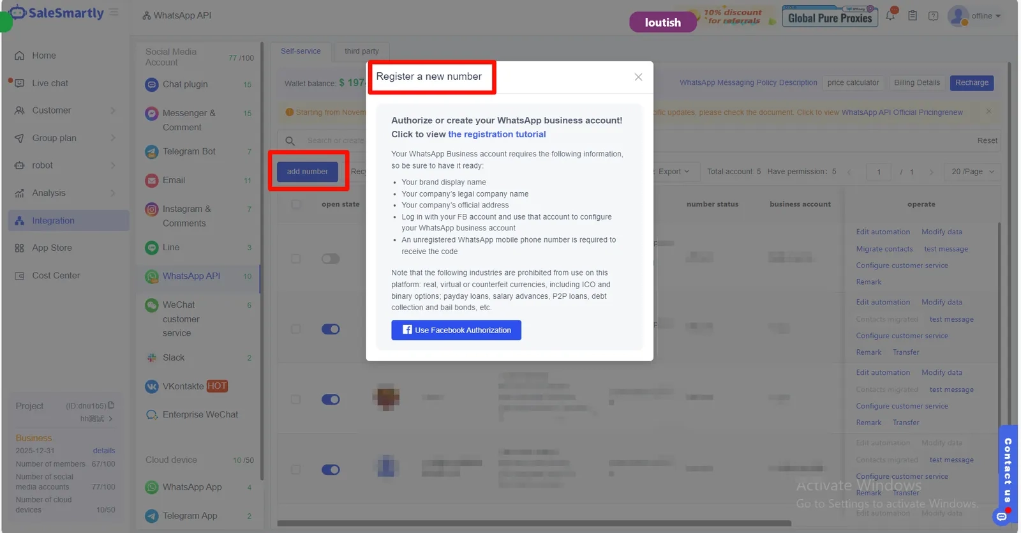Open the Telegram Bot channel icon
Viewport: 1021px width, 533px height.
click(151, 152)
